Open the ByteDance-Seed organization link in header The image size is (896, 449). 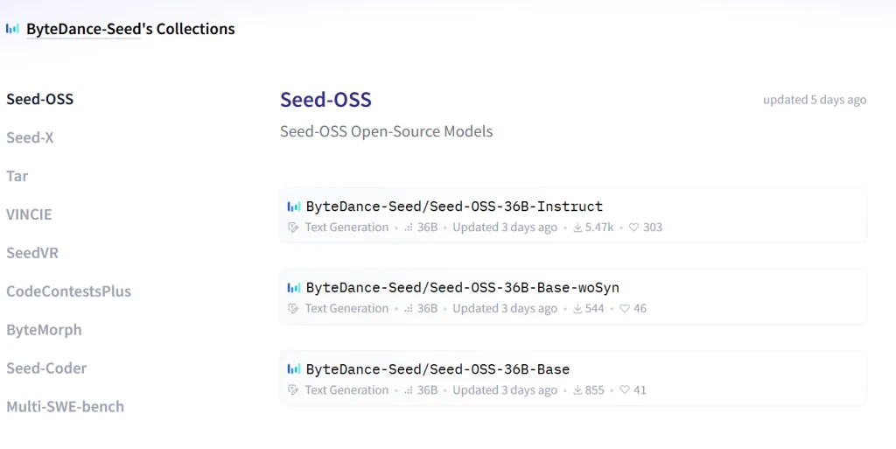[x=83, y=29]
